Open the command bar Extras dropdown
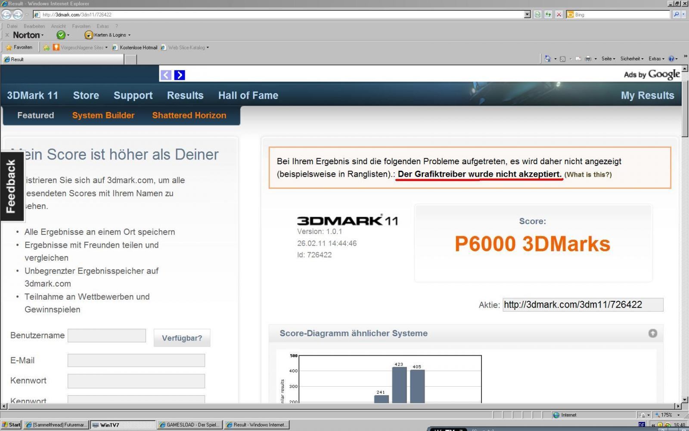The height and width of the screenshot is (431, 689). tap(657, 59)
